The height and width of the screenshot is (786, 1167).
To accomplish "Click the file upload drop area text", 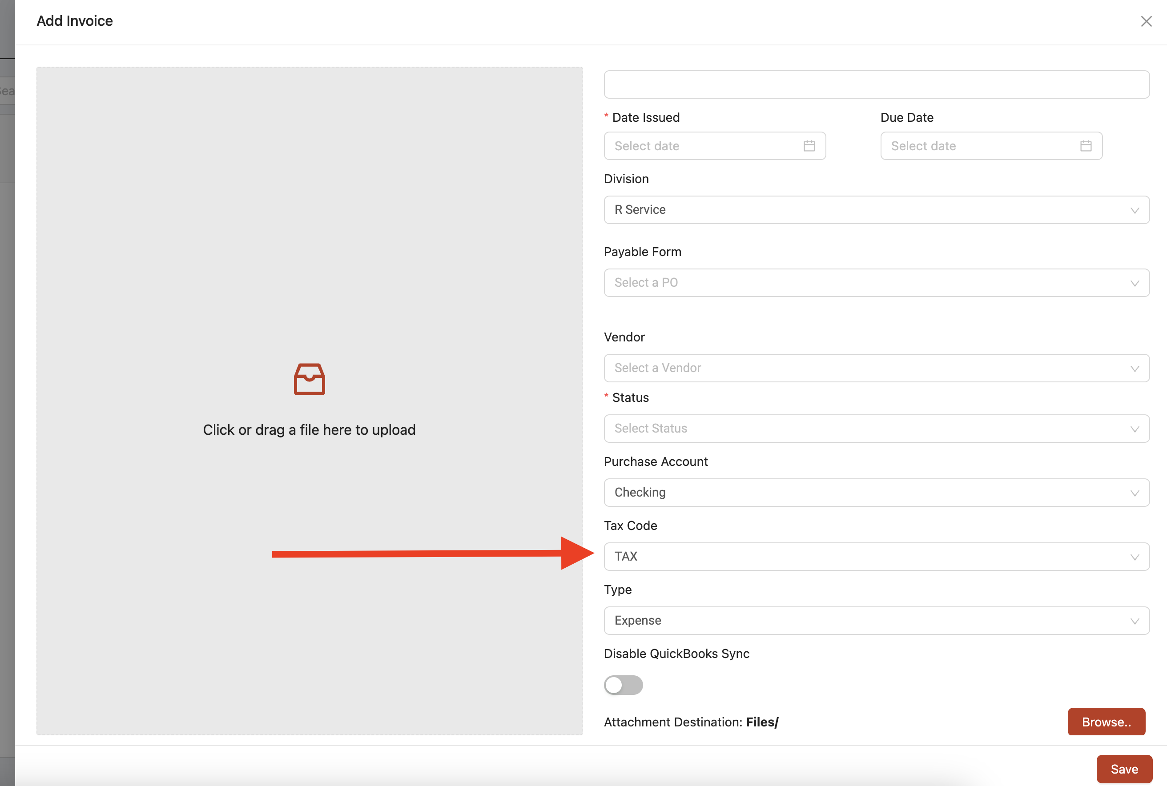I will point(310,429).
